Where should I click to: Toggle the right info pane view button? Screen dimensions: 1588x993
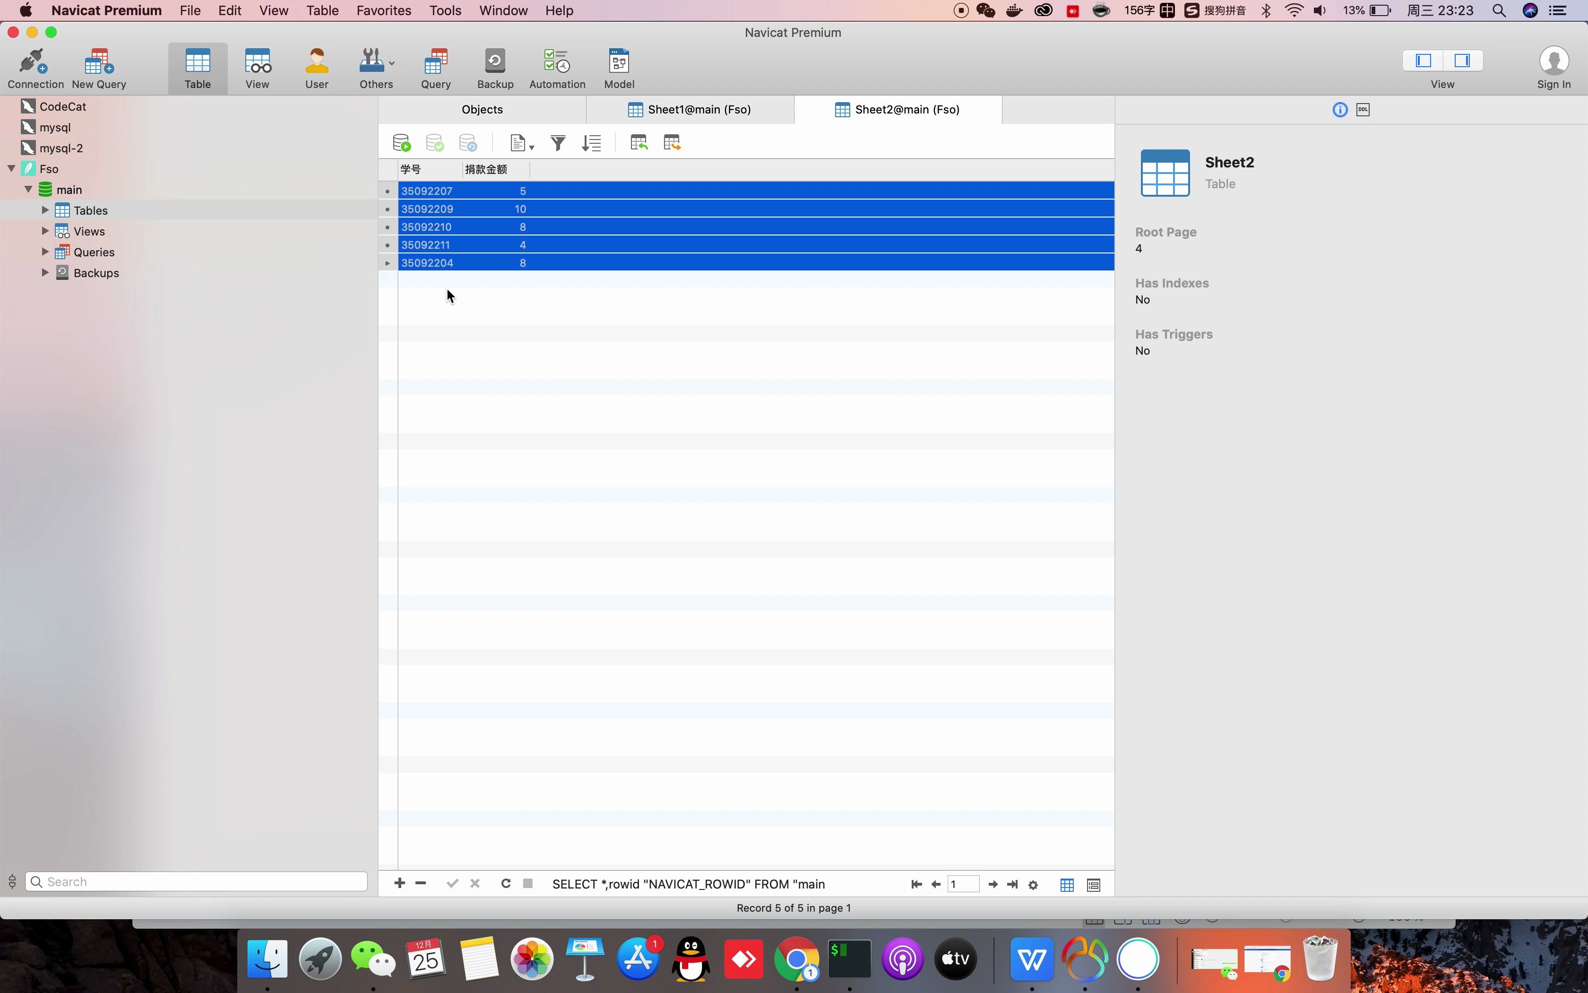click(1462, 61)
